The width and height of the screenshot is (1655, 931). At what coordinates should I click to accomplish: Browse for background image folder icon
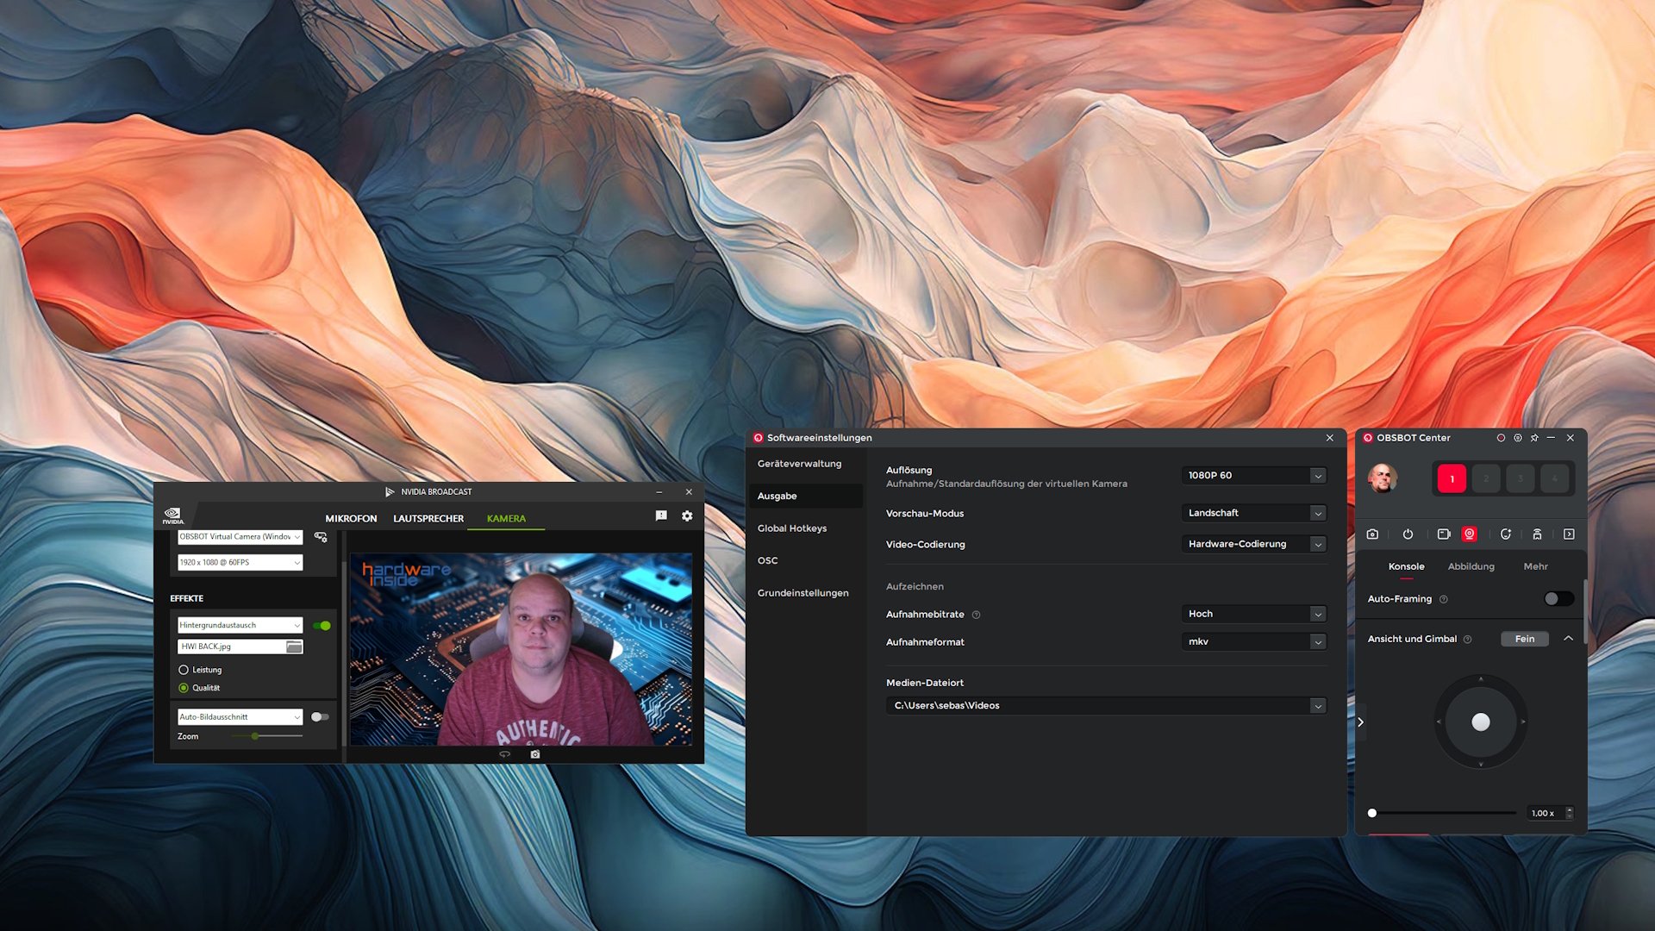click(294, 647)
